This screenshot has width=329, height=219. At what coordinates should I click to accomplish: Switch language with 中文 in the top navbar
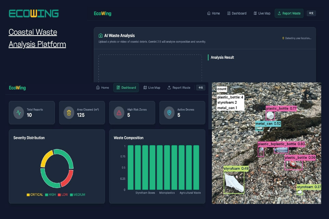click(x=311, y=13)
